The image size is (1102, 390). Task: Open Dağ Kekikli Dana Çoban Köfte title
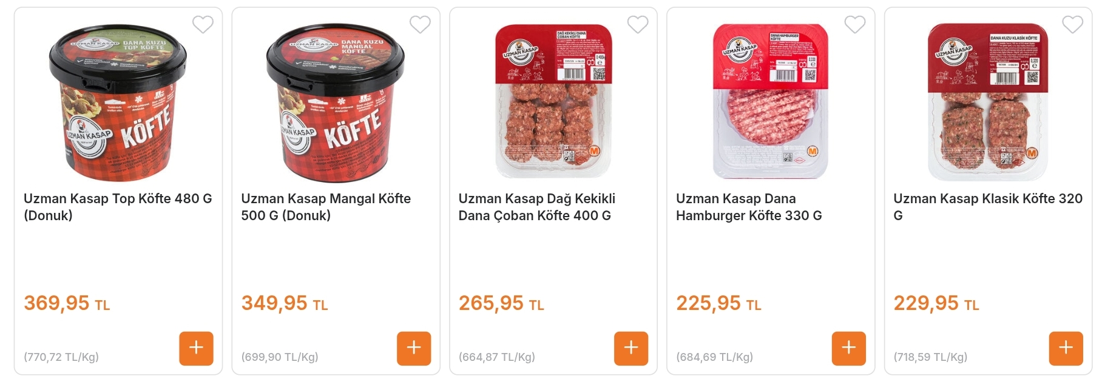point(537,207)
